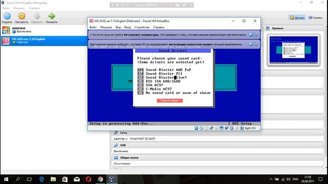This screenshot has height=184, width=328.
Task: Click the third (audio) status bar icon
Action: click(206, 128)
